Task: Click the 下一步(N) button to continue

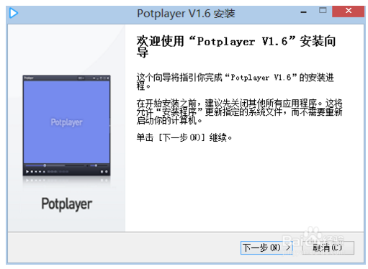Action: pyautogui.click(x=266, y=247)
